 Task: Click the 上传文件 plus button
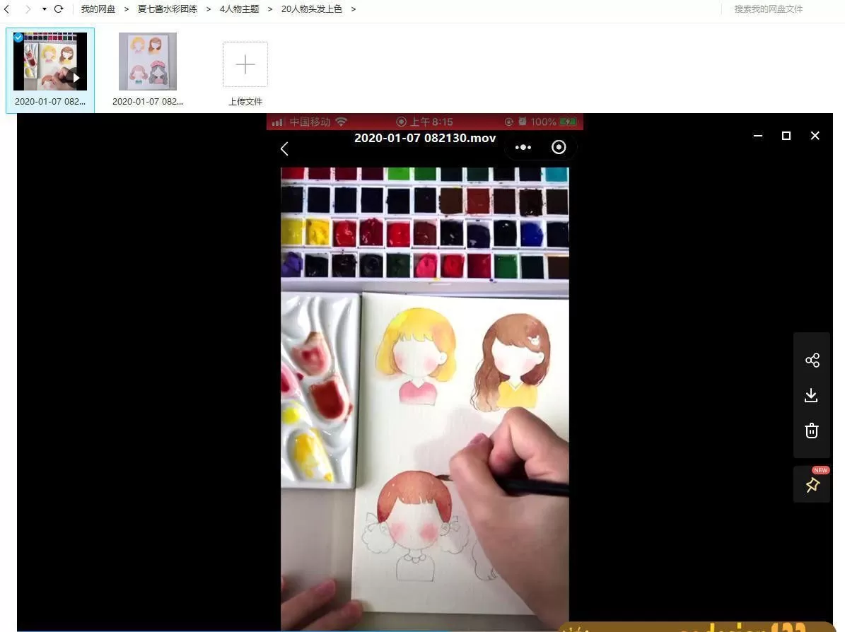[245, 64]
